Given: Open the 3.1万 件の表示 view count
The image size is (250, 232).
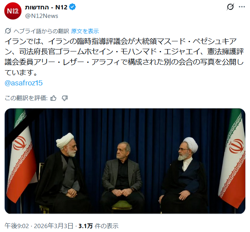Looking at the screenshot, I should click(x=98, y=226).
